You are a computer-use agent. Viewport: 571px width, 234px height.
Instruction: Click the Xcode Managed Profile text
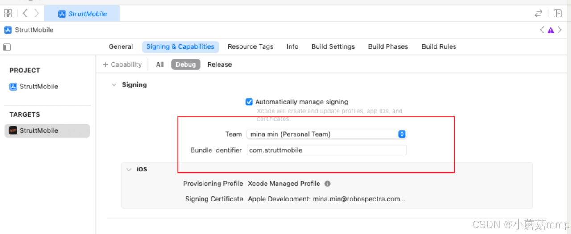pos(284,184)
